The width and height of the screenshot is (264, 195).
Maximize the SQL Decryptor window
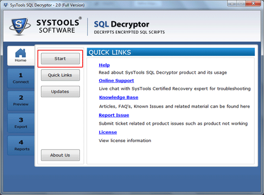[x=241, y=3]
